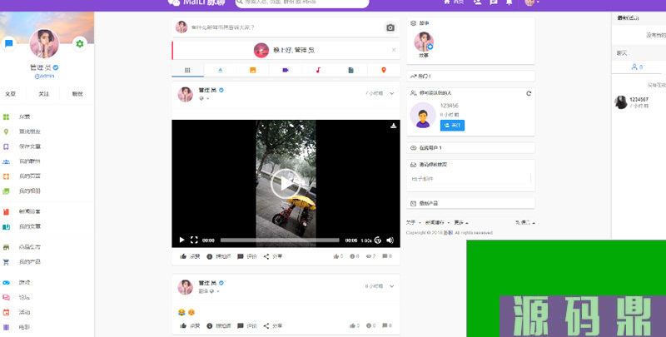Share the emoji post
The height and width of the screenshot is (337, 666).
(273, 326)
